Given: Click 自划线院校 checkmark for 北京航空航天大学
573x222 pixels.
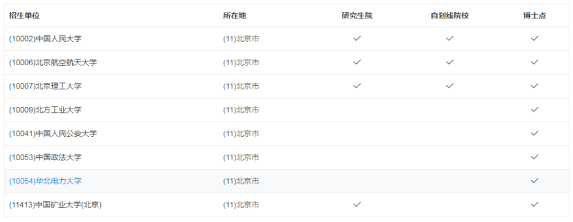Looking at the screenshot, I should pyautogui.click(x=449, y=62).
